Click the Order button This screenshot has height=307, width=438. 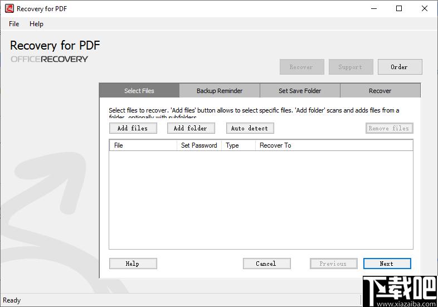(400, 67)
